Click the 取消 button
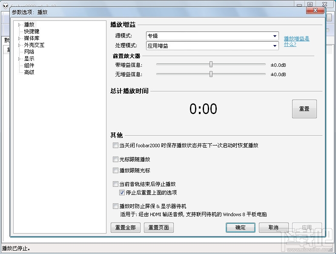Screen dimensions: 336x254 tap(274, 228)
